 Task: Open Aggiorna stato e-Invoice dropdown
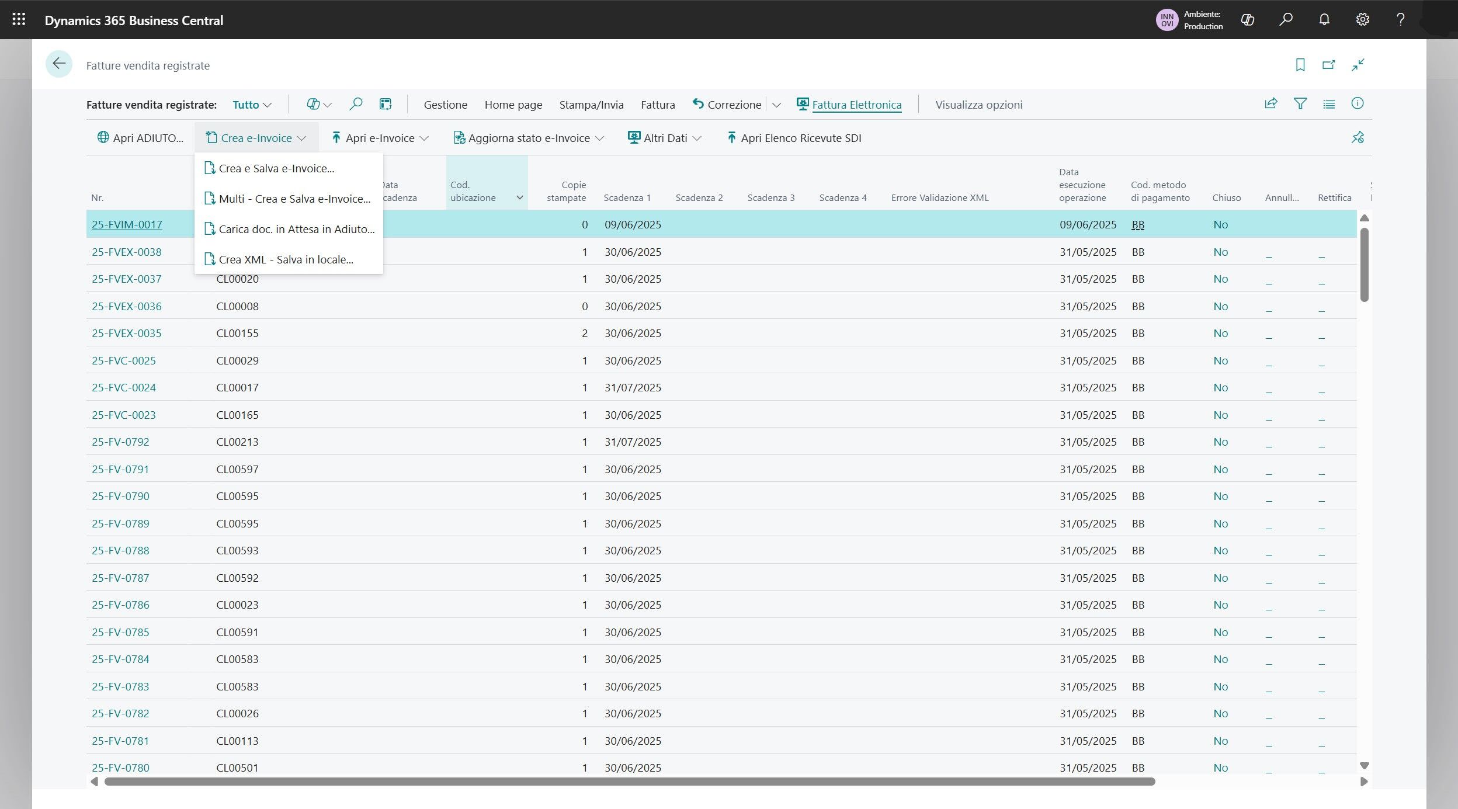[529, 138]
